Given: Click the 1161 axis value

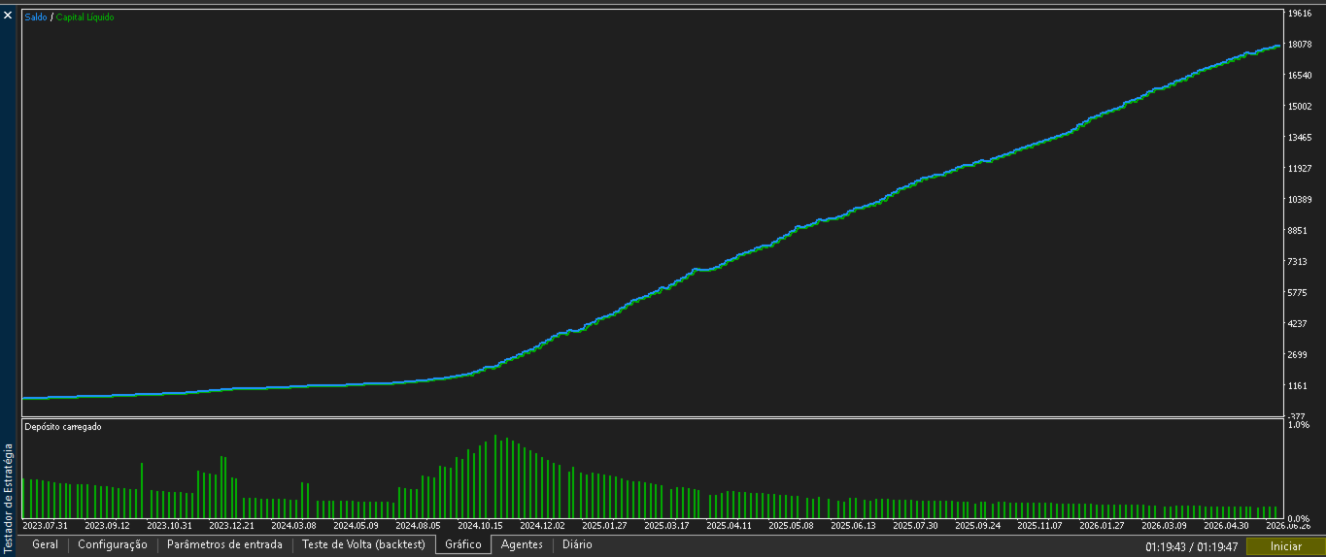Looking at the screenshot, I should pyautogui.click(x=1299, y=386).
